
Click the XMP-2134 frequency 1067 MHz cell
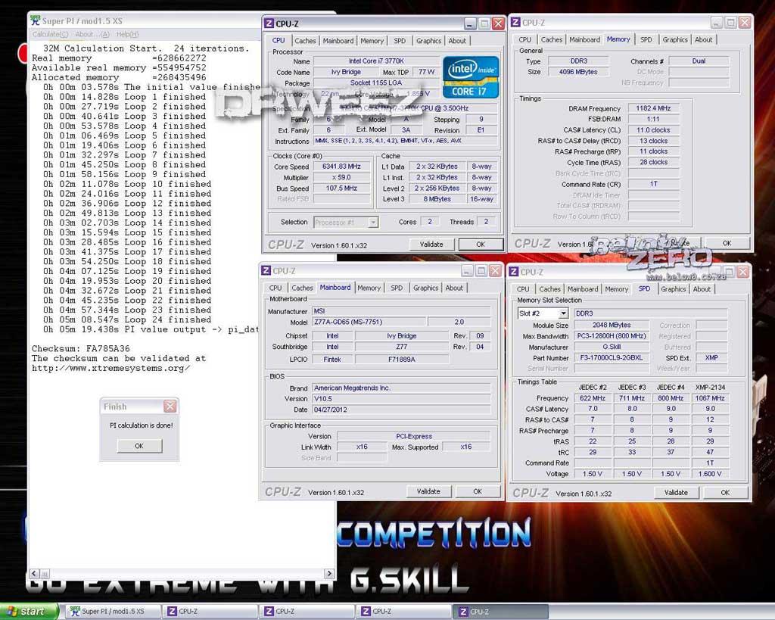tap(710, 398)
